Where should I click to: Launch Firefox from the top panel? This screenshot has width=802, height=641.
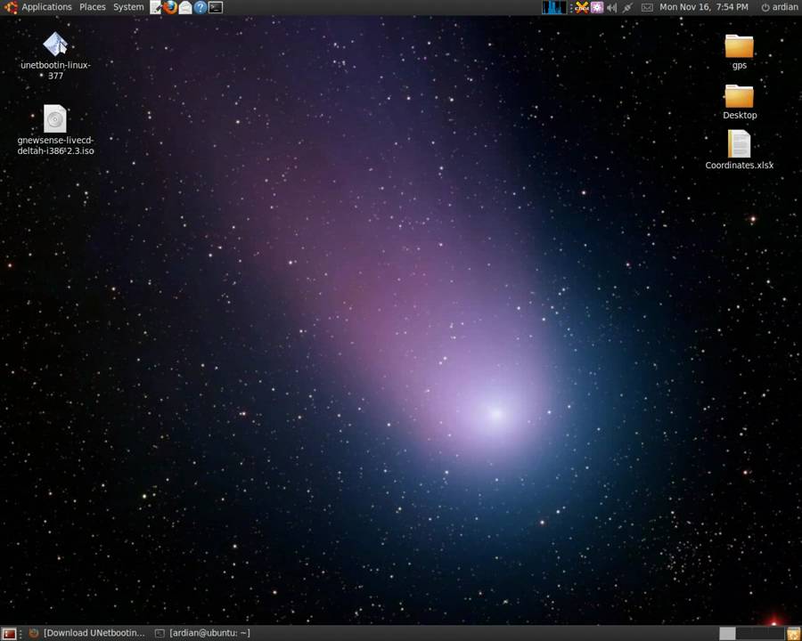tap(170, 7)
